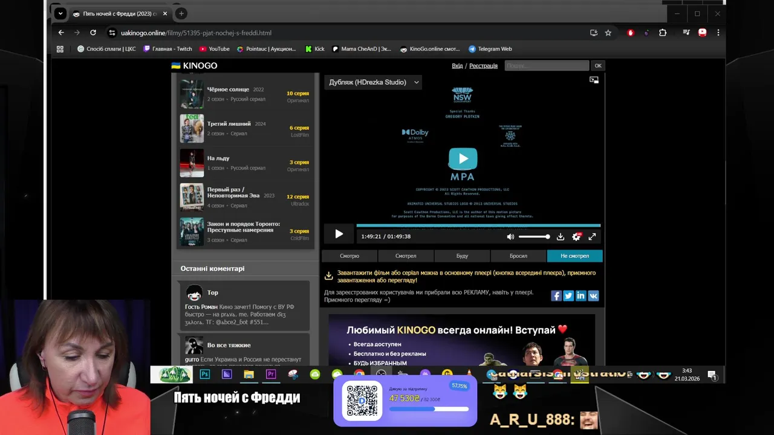Click the Top commenter avatar

193,293
